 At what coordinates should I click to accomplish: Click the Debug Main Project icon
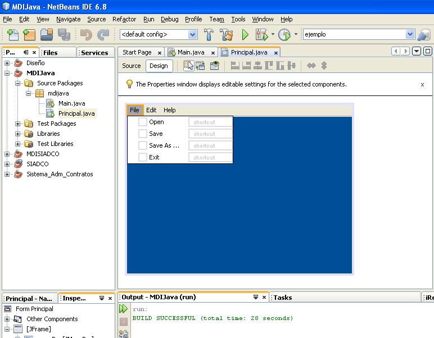pyautogui.click(x=261, y=35)
